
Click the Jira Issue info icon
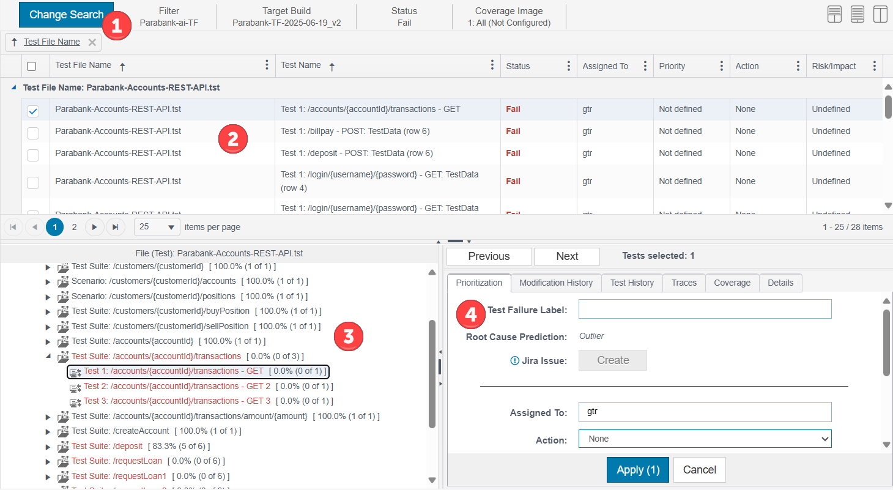(x=514, y=361)
